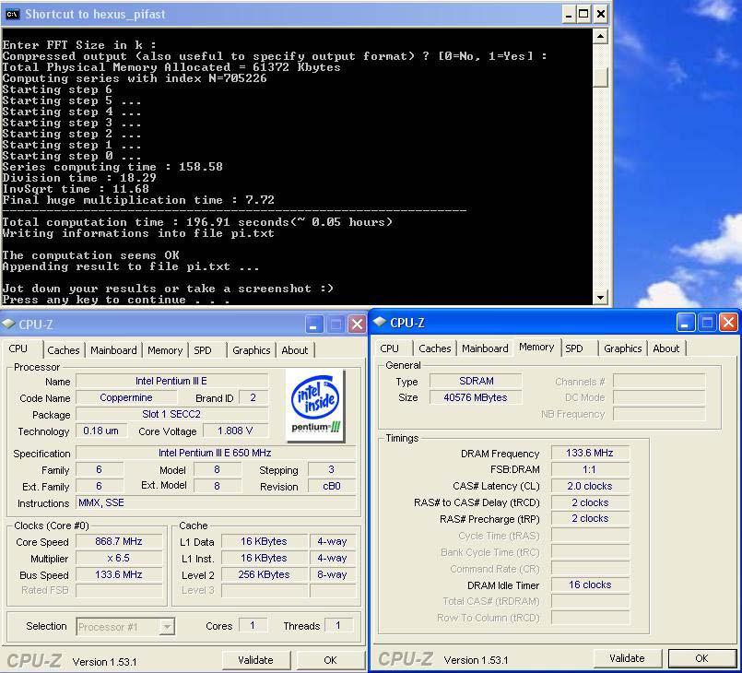Open Caches tab in left CPU-Z window

64,350
